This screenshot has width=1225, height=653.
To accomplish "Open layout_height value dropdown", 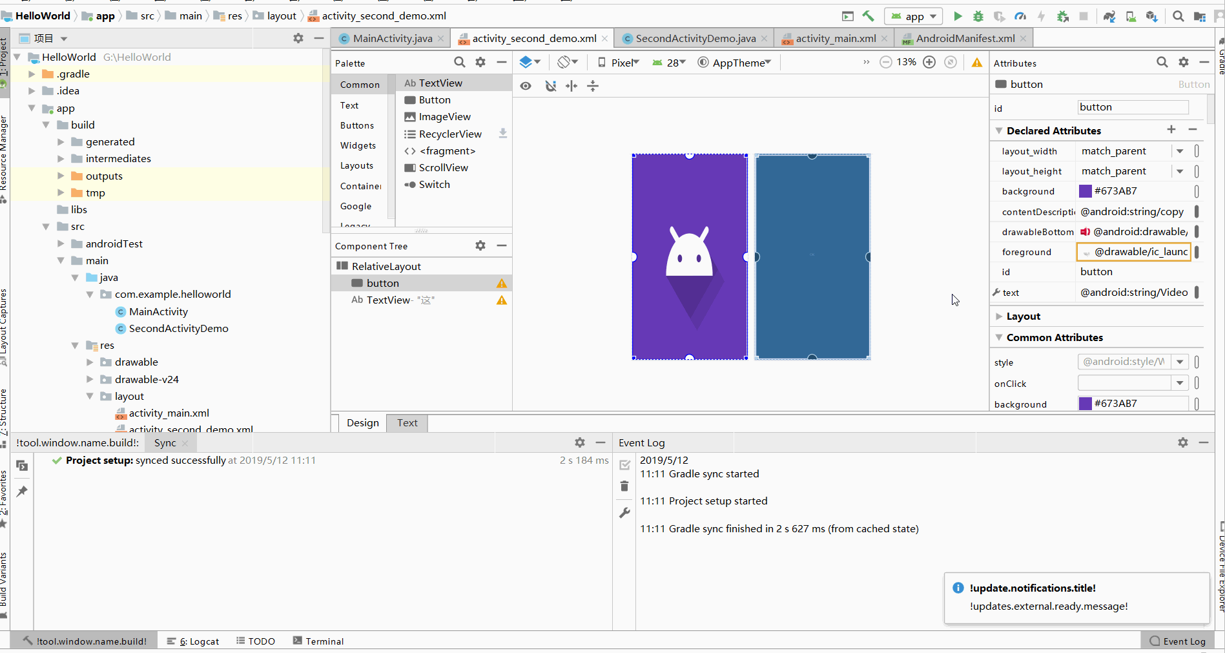I will click(1180, 171).
